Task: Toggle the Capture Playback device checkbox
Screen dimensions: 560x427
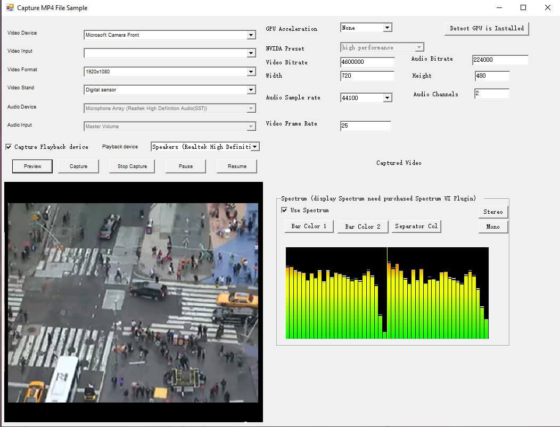Action: (8, 147)
